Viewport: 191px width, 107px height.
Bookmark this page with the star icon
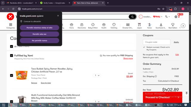point(163,9)
